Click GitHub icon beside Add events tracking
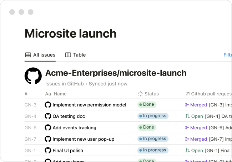Screen dimensions: 232x162 pyautogui.click(x=48, y=127)
